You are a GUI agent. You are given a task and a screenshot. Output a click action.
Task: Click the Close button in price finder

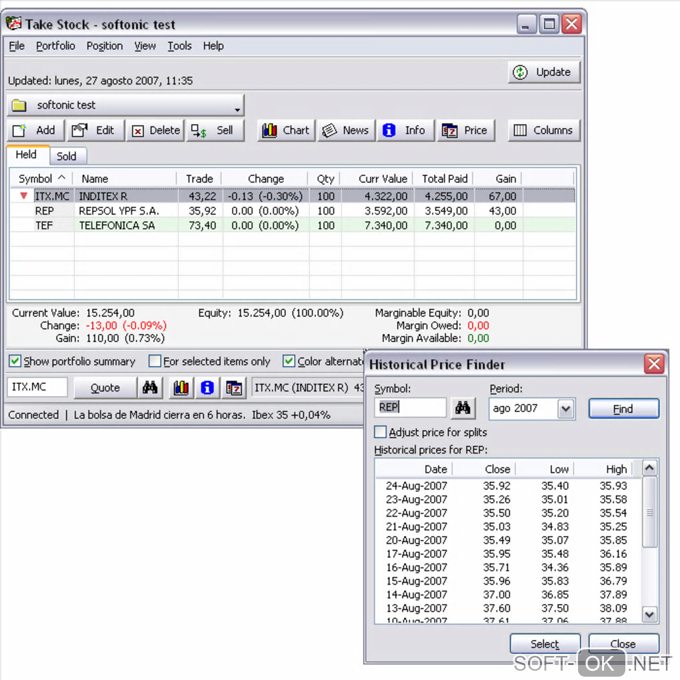pyautogui.click(x=623, y=643)
